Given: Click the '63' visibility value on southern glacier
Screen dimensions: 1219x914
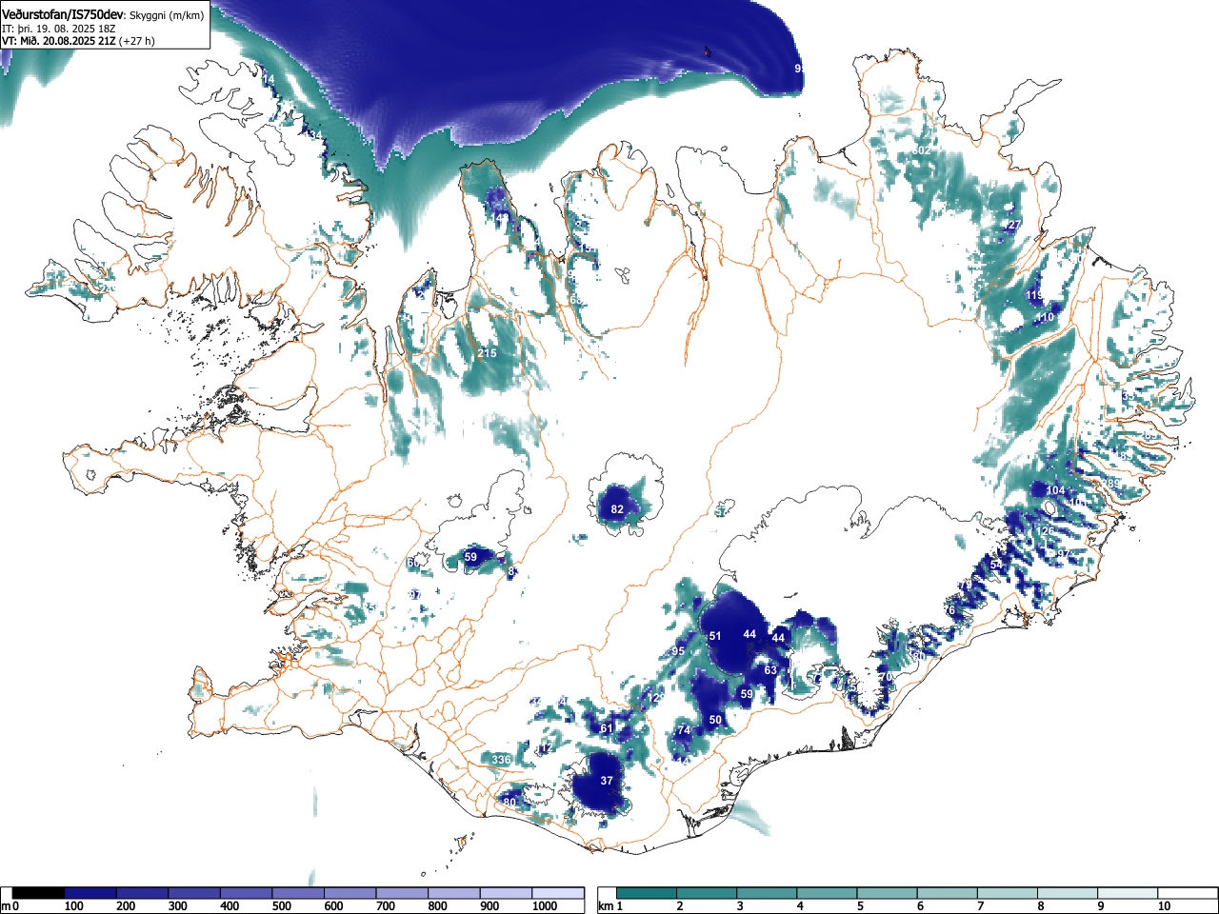Looking at the screenshot, I should pos(770,670).
